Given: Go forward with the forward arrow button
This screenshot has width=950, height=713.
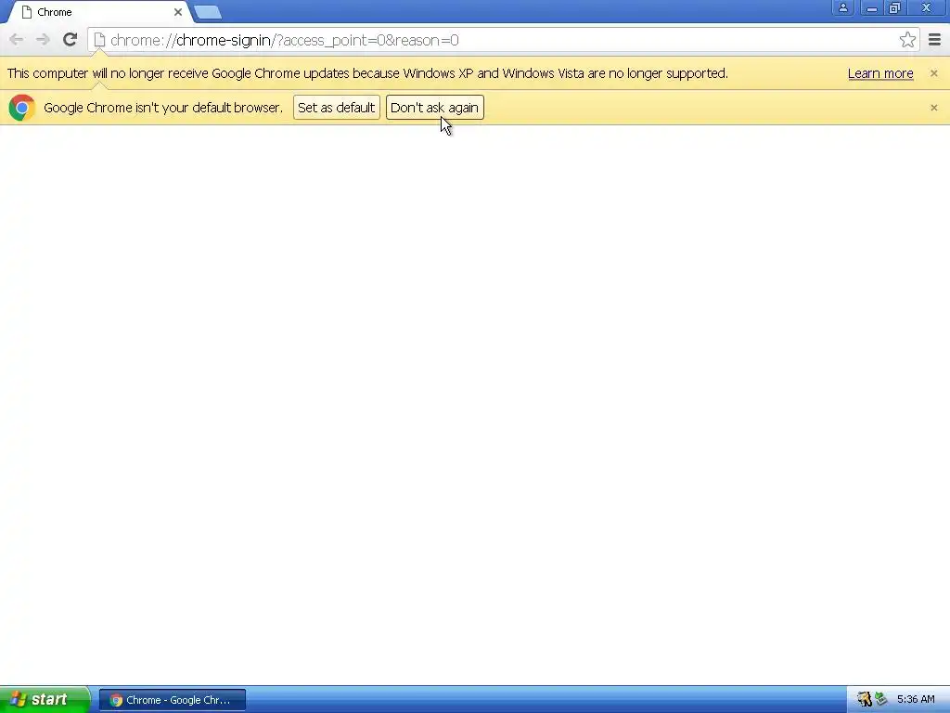Looking at the screenshot, I should coord(43,40).
